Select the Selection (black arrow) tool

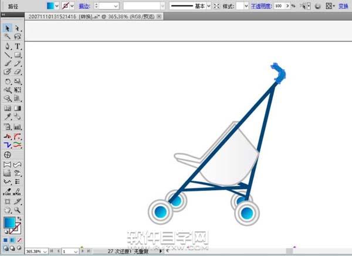(x=8, y=28)
